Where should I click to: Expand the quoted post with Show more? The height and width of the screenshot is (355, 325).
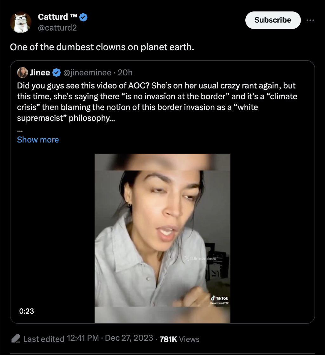38,140
